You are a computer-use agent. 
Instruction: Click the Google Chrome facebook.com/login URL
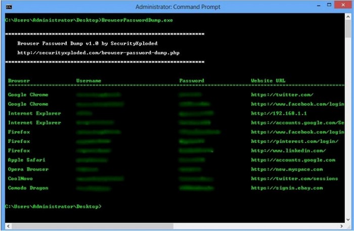pyautogui.click(x=297, y=104)
